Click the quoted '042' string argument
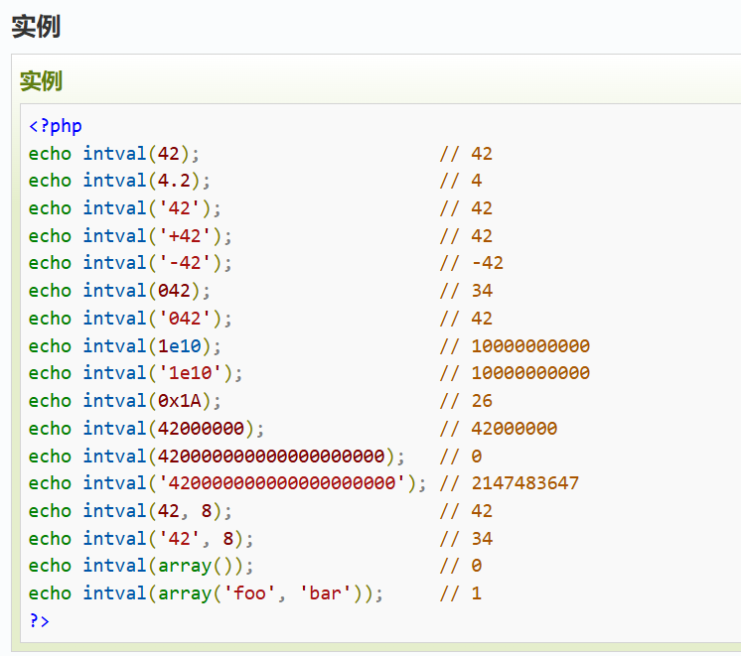The width and height of the screenshot is (741, 656). point(185,319)
